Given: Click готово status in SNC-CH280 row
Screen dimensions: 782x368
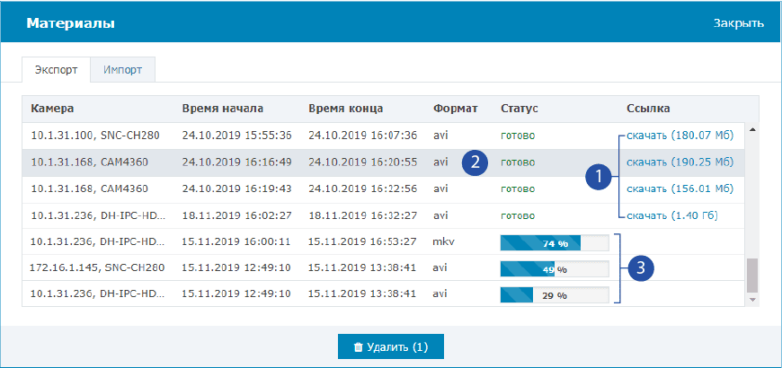Looking at the screenshot, I should pyautogui.click(x=518, y=136).
